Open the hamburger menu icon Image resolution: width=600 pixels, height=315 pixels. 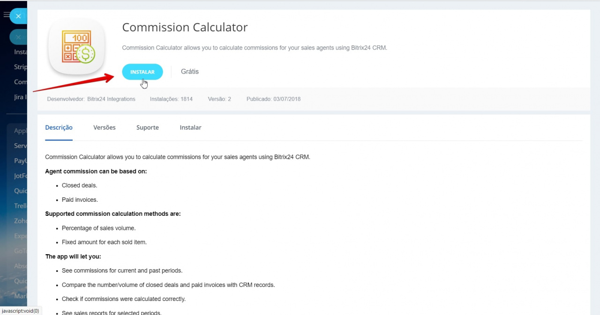click(x=6, y=15)
